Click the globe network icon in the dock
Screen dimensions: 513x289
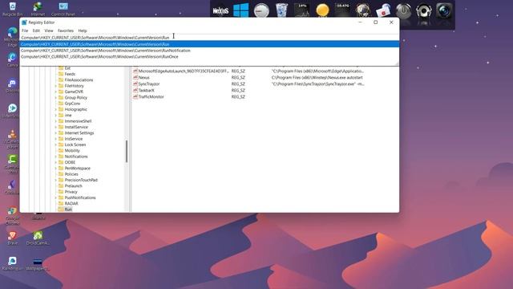[x=363, y=10]
